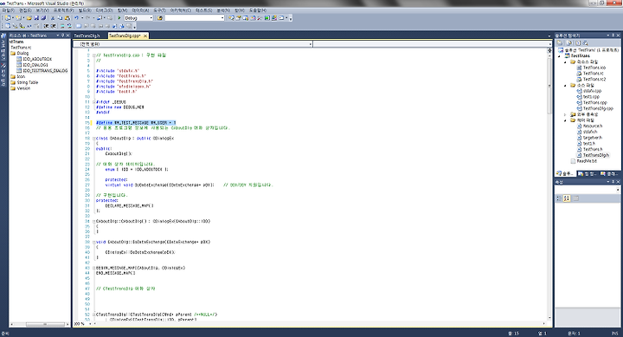
Task: Click the auto-hide pin of Solution Explorer
Action: tap(613, 35)
